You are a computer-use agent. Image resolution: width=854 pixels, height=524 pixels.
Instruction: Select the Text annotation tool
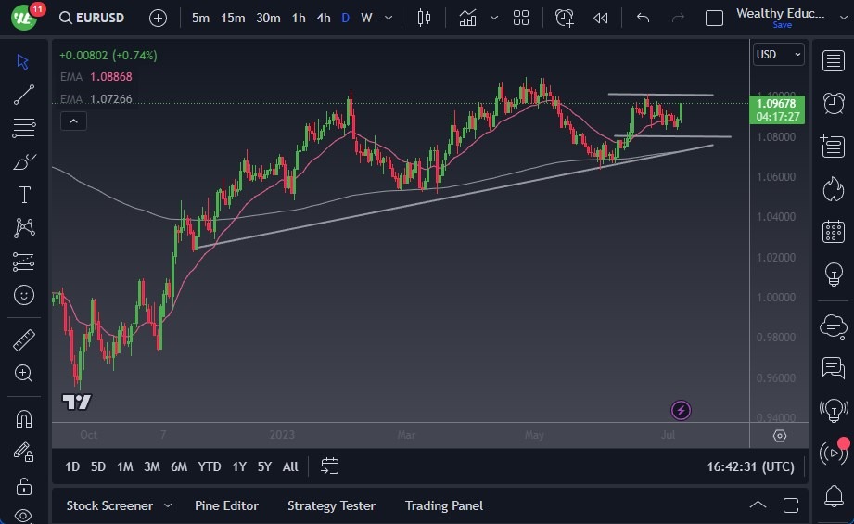coord(24,195)
